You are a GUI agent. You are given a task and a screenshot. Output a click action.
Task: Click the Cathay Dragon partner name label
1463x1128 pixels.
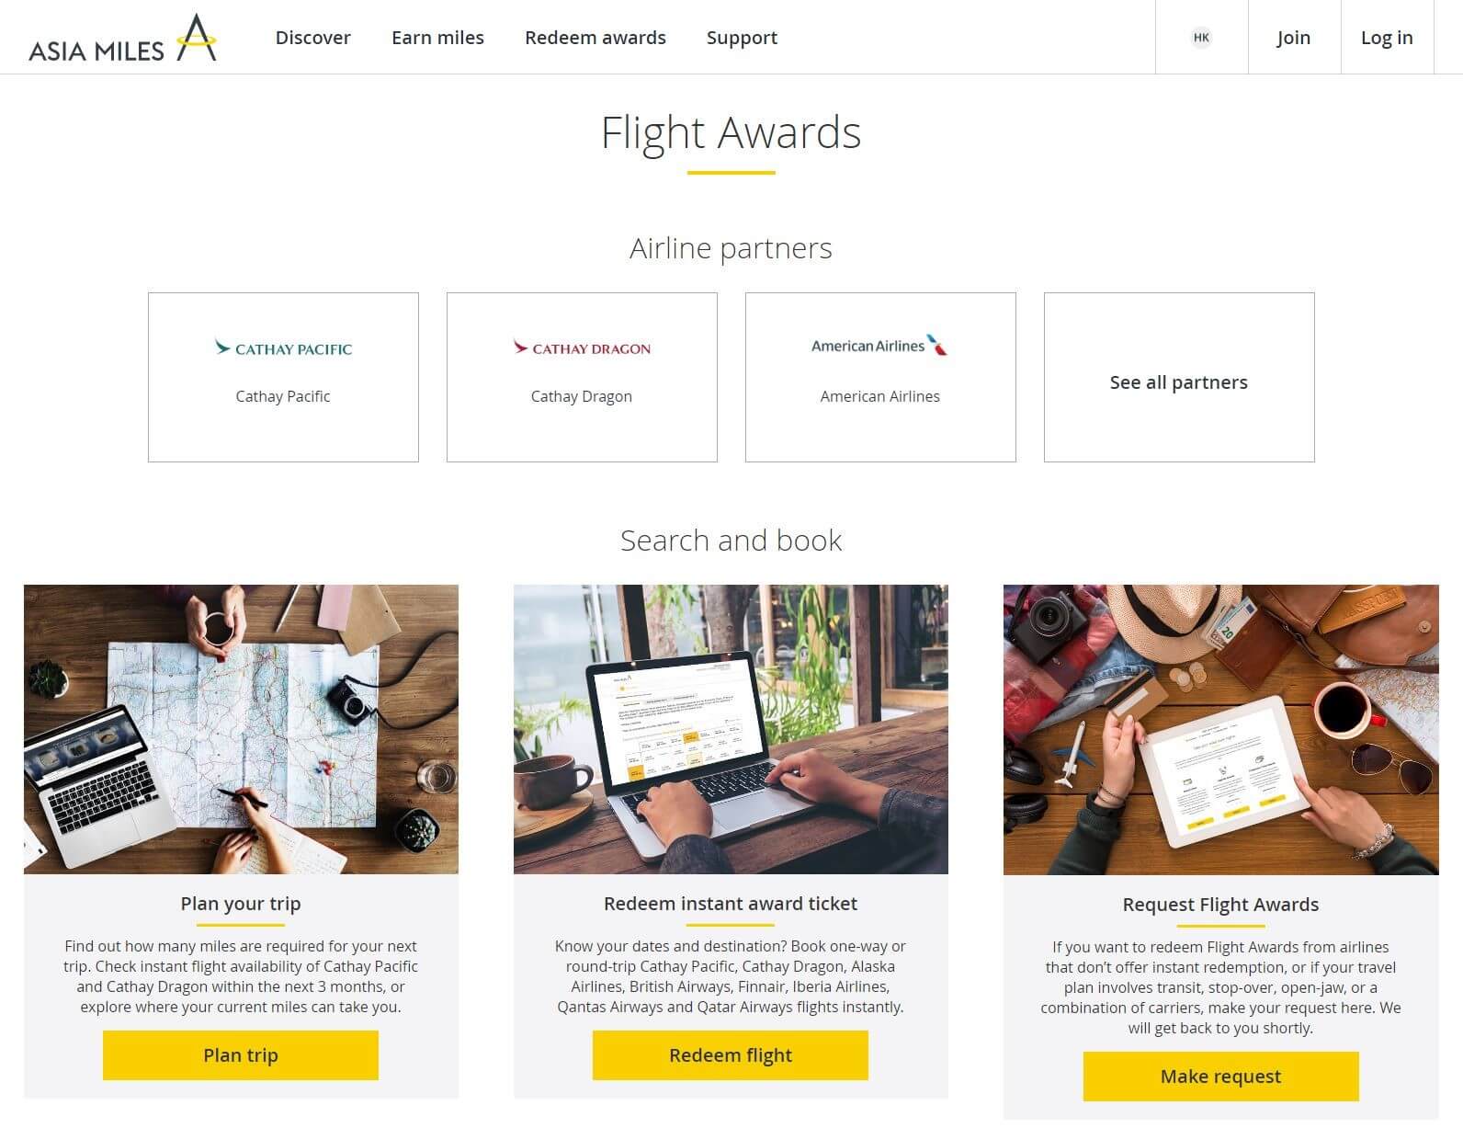pos(582,396)
